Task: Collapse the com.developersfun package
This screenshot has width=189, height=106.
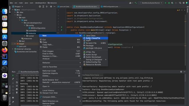Action: (x=22, y=23)
